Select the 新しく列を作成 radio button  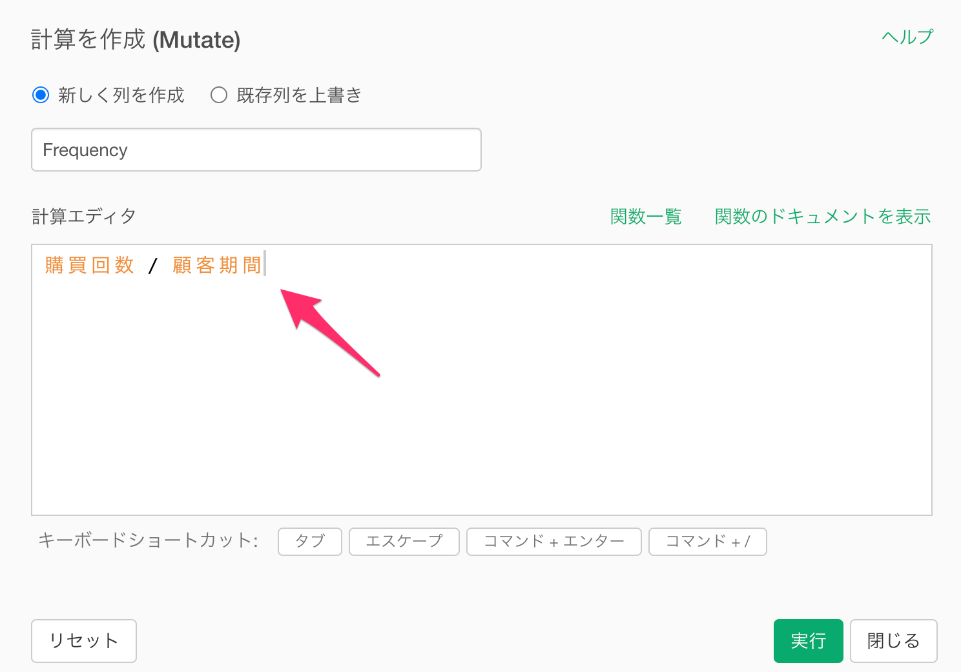pos(41,95)
